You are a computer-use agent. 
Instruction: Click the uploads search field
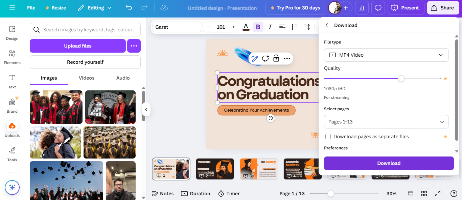click(85, 30)
